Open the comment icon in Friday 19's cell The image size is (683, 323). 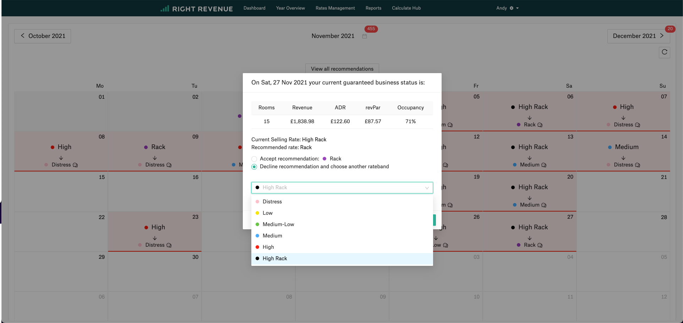(450, 205)
